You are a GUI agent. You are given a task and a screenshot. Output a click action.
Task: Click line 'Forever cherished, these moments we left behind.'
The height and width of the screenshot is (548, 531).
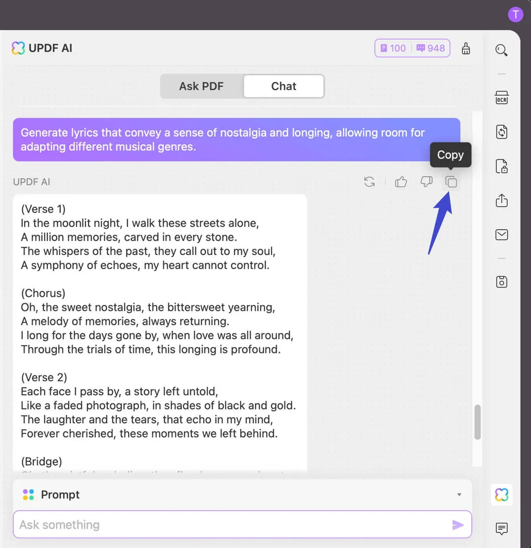(x=149, y=433)
